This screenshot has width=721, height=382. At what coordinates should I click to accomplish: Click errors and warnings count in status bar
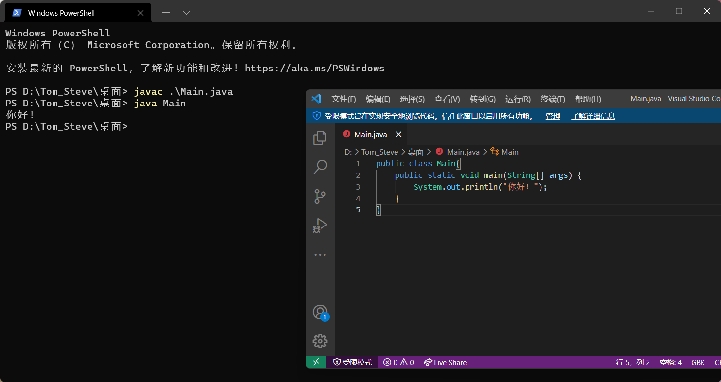pyautogui.click(x=398, y=362)
